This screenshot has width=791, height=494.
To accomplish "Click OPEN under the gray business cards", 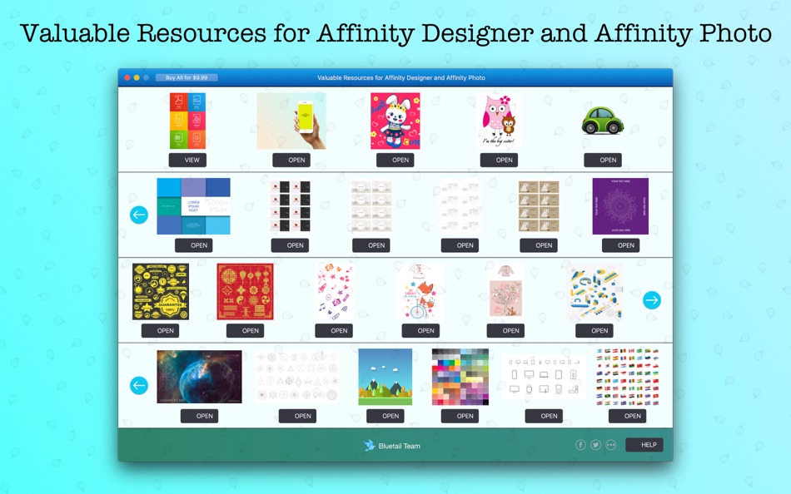I will pyautogui.click(x=371, y=245).
